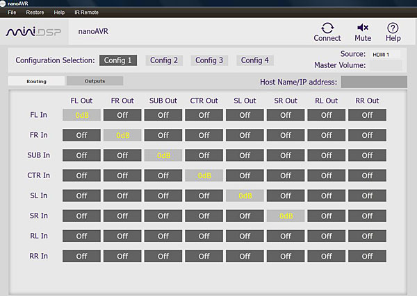
Task: Select the Routing tab
Action: (x=36, y=81)
